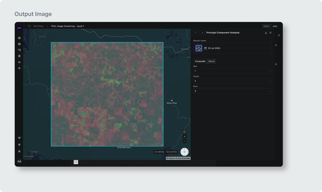Toggle the sidebar panel icon beside Workflow
The image size is (322, 192).
pyautogui.click(x=29, y=26)
